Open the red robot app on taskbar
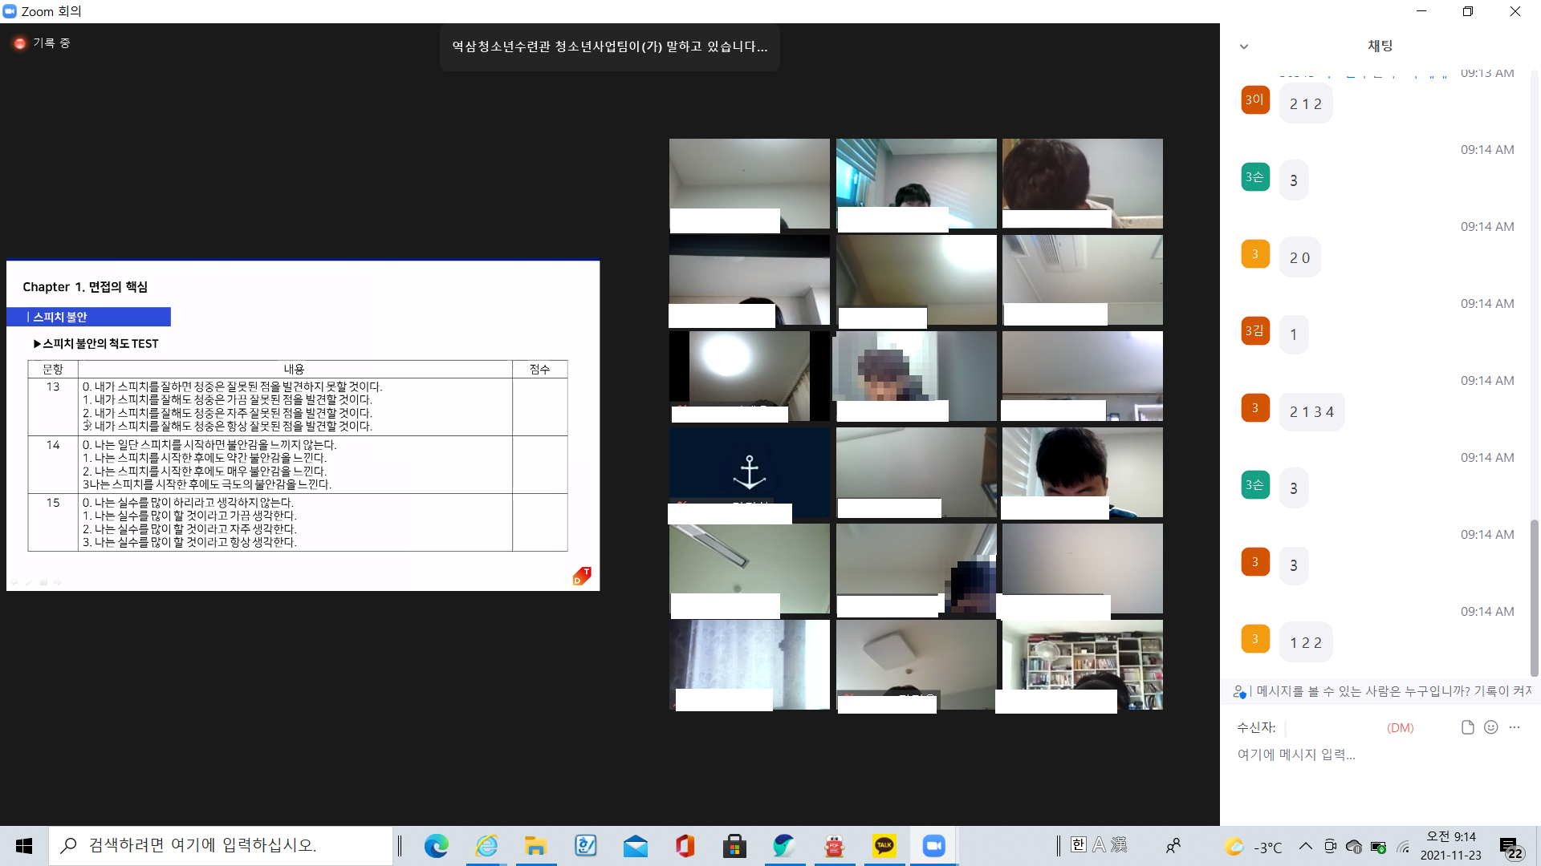 [x=834, y=846]
